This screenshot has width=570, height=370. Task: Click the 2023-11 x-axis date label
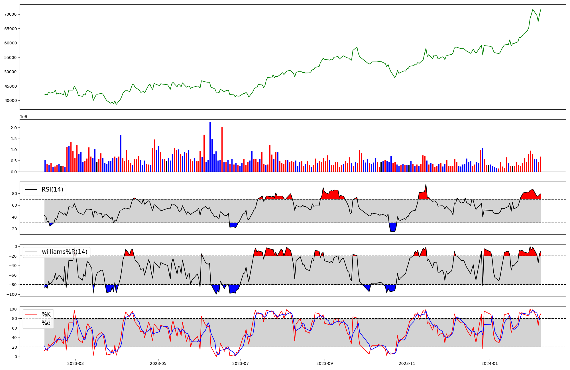[407, 363]
